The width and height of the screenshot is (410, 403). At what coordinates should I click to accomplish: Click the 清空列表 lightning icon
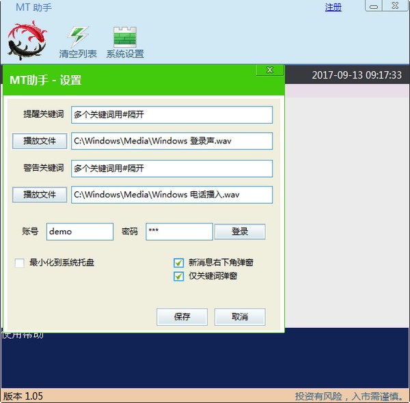tap(79, 36)
